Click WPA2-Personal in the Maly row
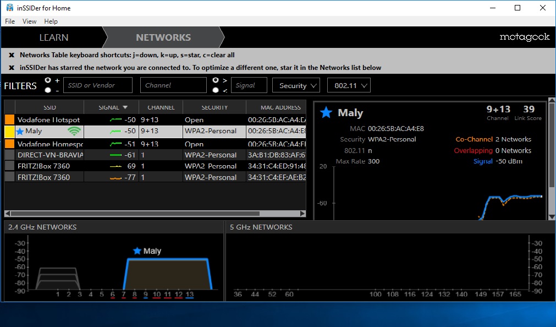The height and width of the screenshot is (327, 556). [211, 131]
